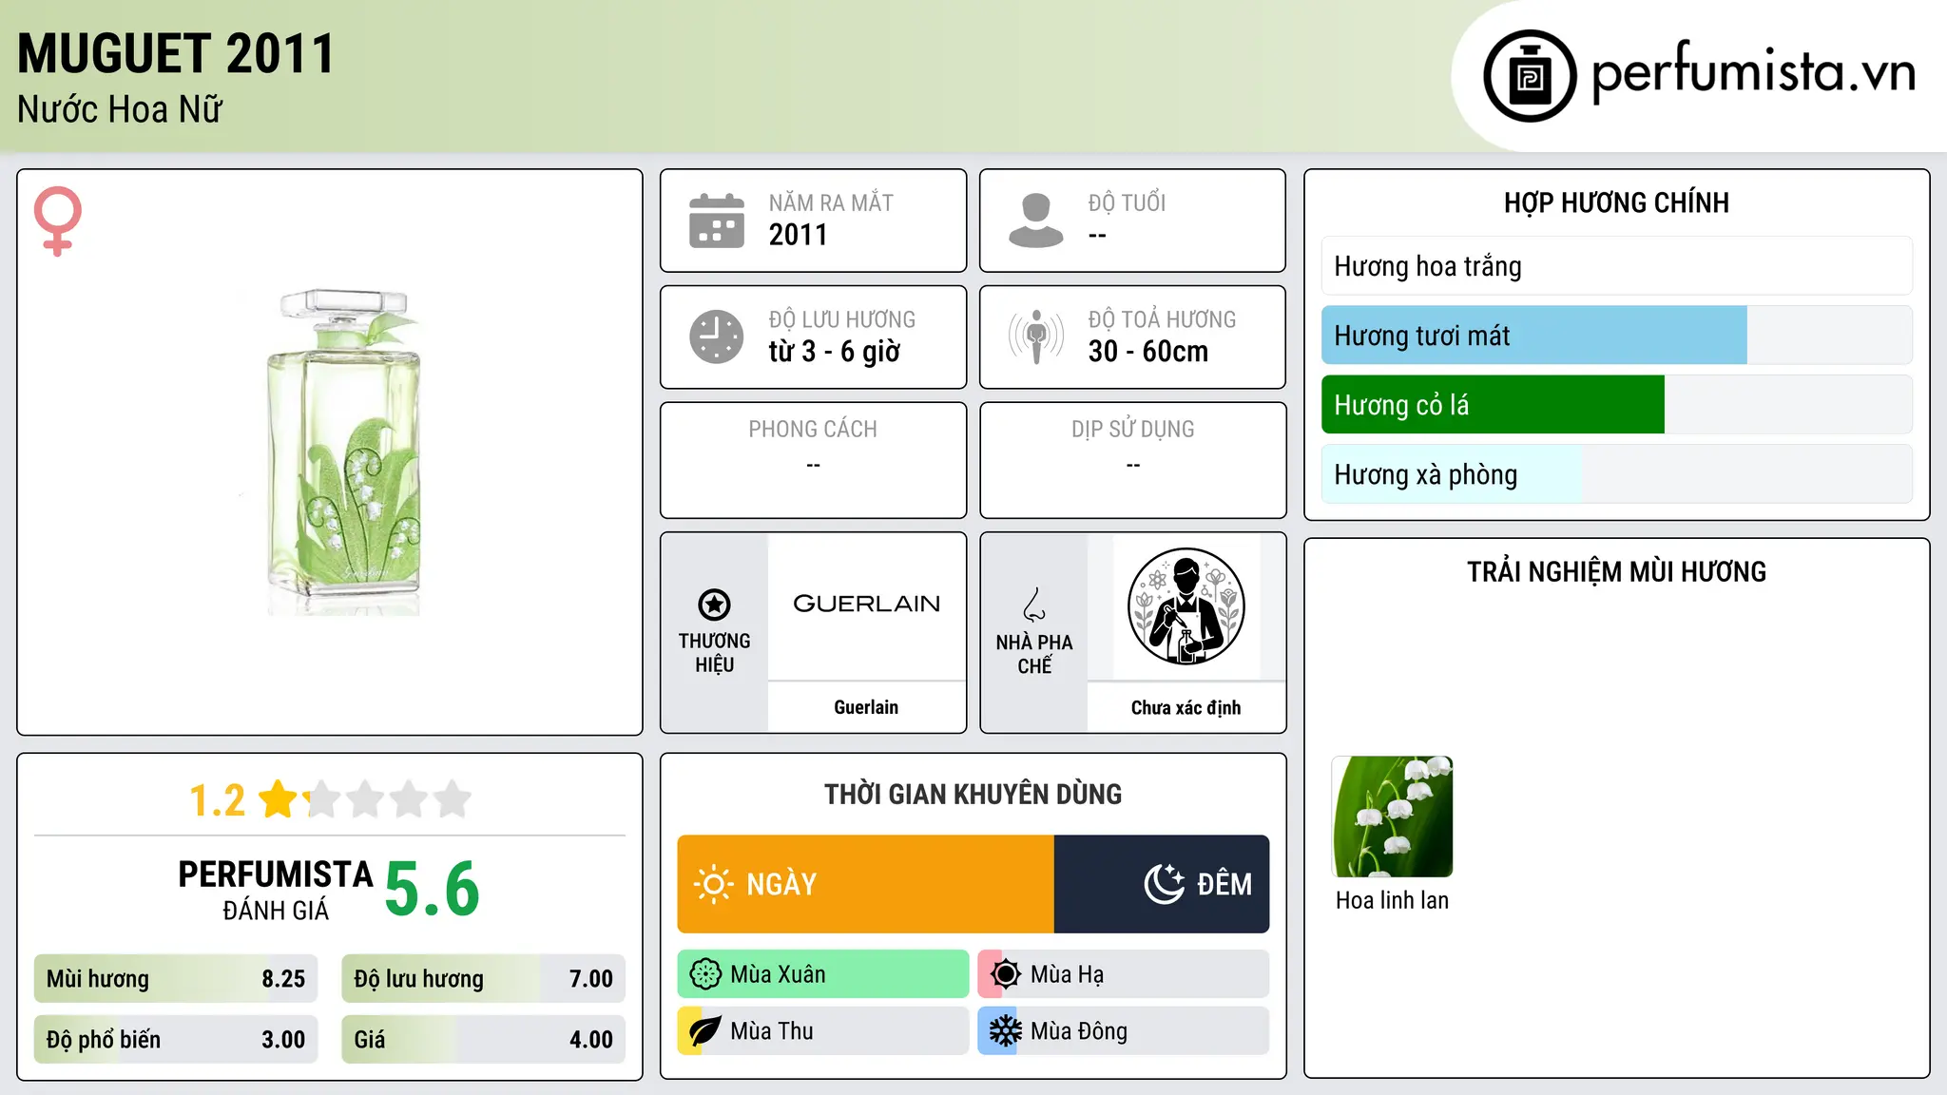1947x1095 pixels.
Task: Click the 1.2 star rating number
Action: tap(218, 800)
